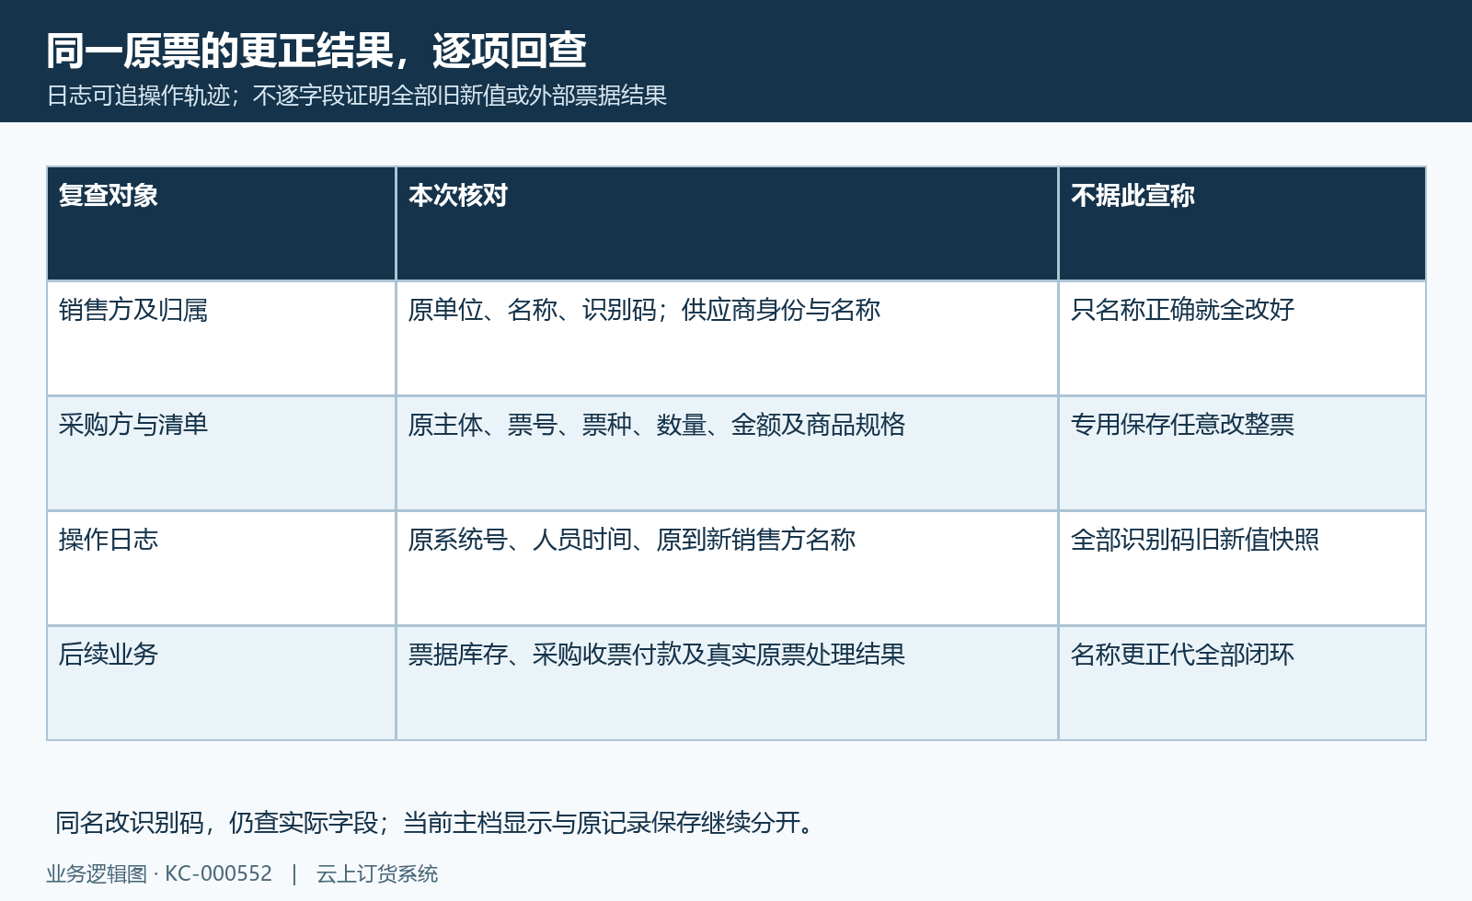Viewport: 1472px width, 901px height.
Task: Click the title 同一原票的更正结果，逐项回查
Action: pyautogui.click(x=316, y=51)
